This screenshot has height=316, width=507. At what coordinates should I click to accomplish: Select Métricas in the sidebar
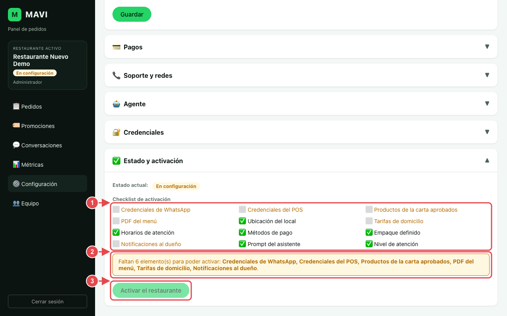pos(48,164)
